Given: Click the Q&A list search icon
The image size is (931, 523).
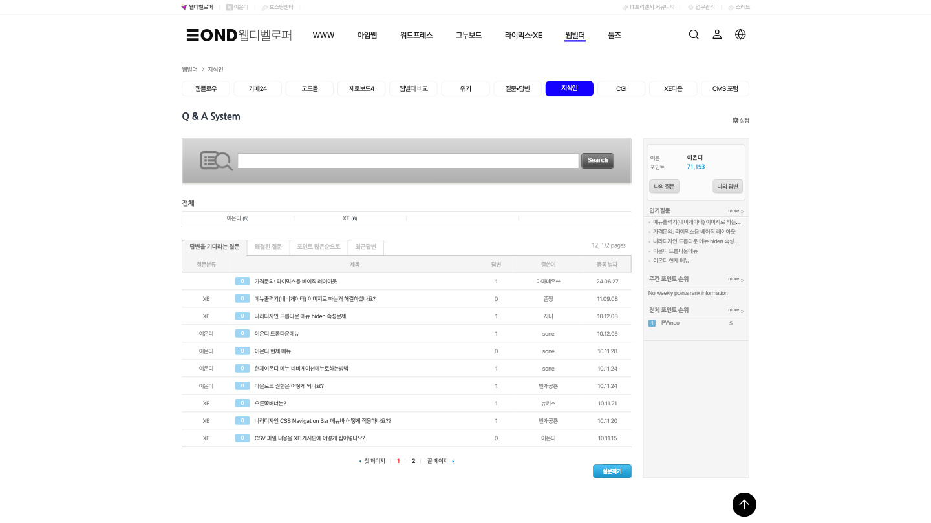Looking at the screenshot, I should tap(216, 161).
